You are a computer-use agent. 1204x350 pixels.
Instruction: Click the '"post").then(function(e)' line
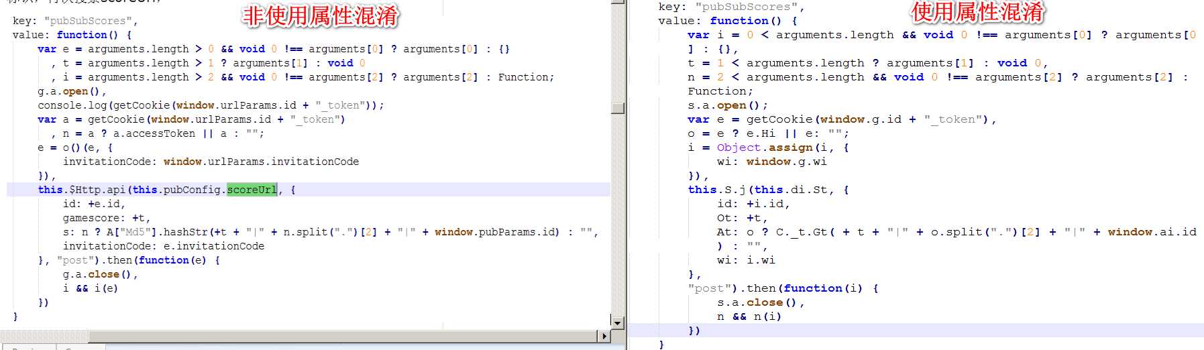tap(129, 260)
